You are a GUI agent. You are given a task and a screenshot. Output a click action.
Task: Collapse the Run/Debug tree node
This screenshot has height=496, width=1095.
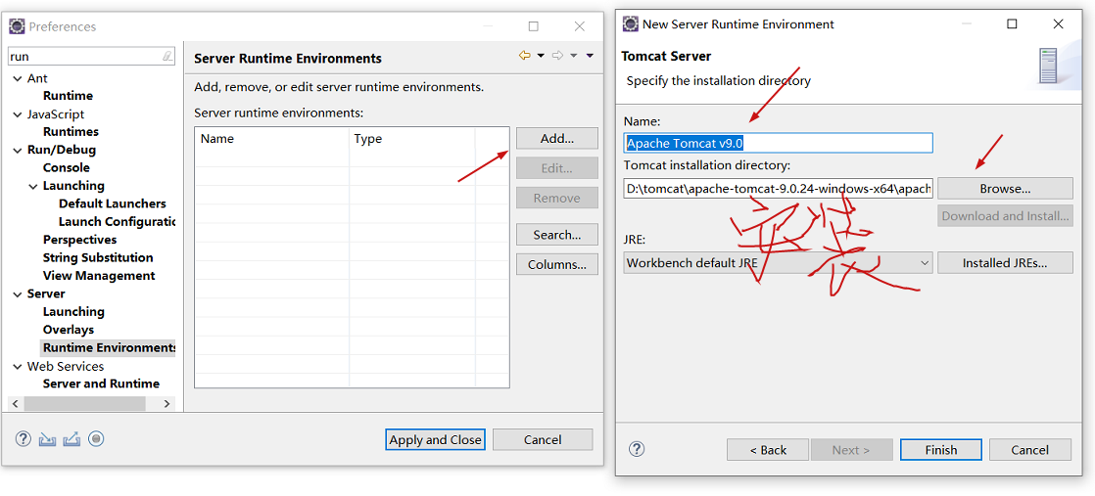(x=18, y=150)
